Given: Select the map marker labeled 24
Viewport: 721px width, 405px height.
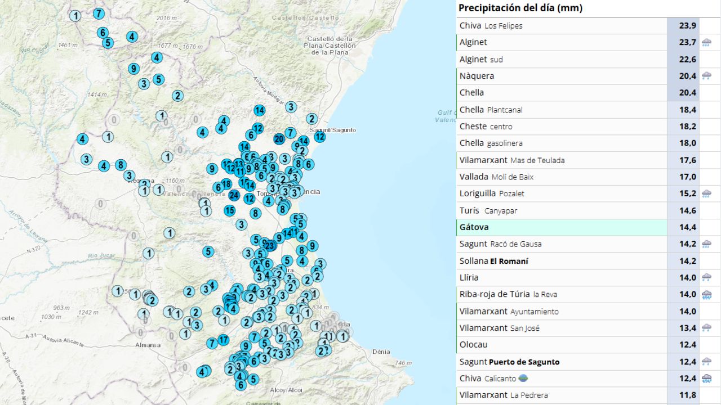Looking at the screenshot, I should pyautogui.click(x=234, y=195).
